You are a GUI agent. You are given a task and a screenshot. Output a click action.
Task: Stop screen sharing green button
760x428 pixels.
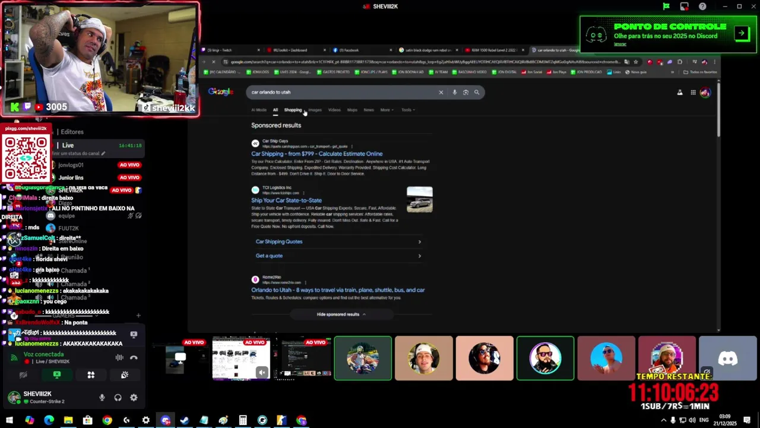click(x=57, y=375)
